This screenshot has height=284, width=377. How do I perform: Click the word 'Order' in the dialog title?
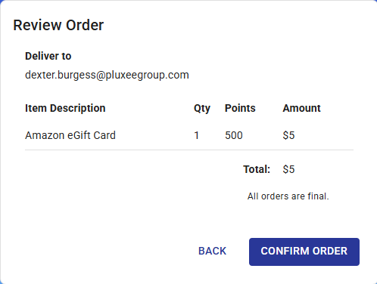pyautogui.click(x=85, y=25)
